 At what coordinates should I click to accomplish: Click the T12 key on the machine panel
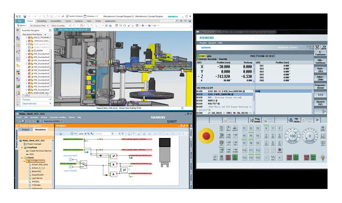258,151
